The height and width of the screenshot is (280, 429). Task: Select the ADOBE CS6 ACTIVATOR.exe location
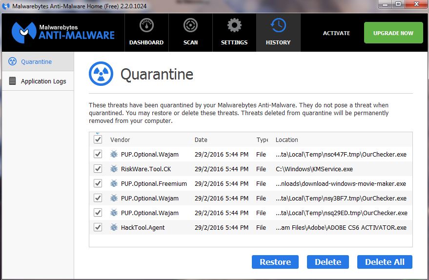pos(341,227)
